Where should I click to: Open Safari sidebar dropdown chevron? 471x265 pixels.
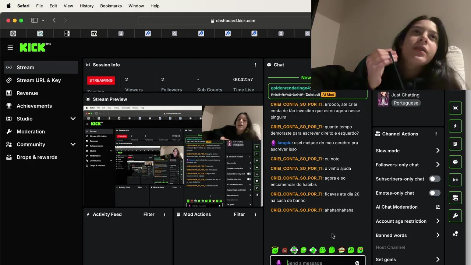43,21
